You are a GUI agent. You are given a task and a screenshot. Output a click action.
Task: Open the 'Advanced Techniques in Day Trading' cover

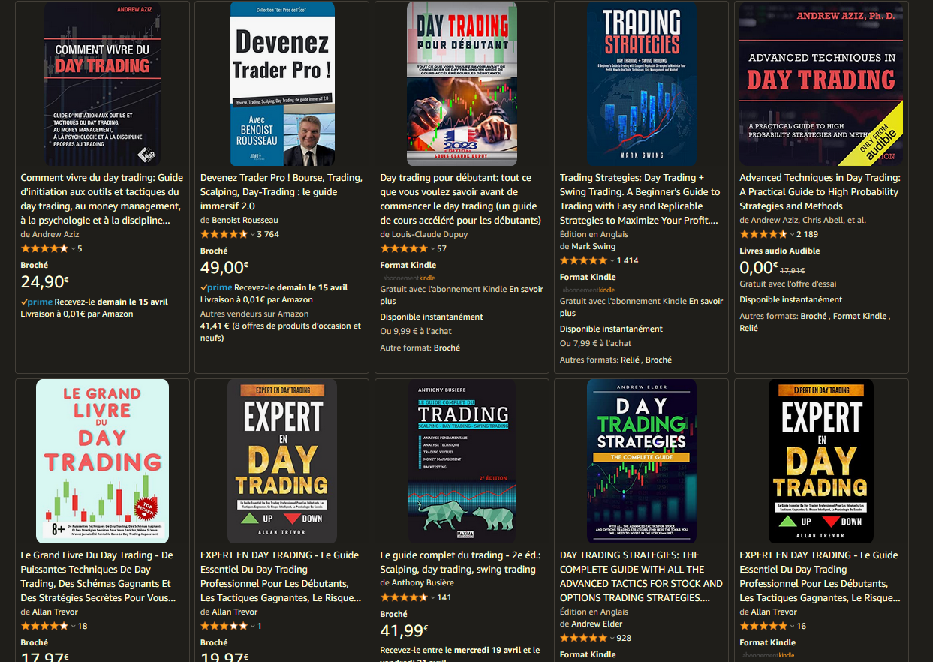821,83
